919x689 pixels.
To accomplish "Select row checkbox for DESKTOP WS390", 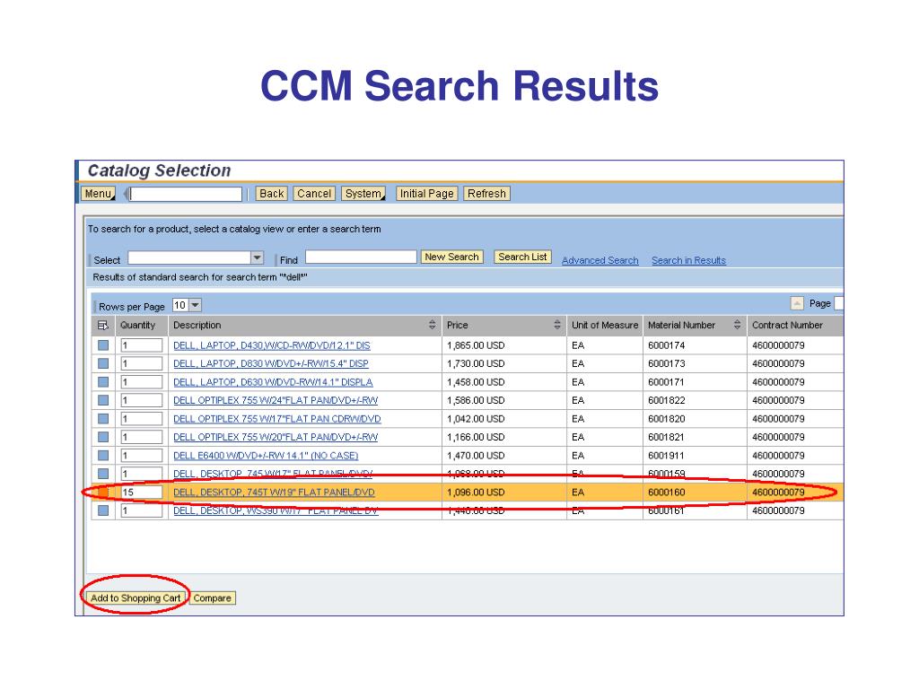I will 103,510.
